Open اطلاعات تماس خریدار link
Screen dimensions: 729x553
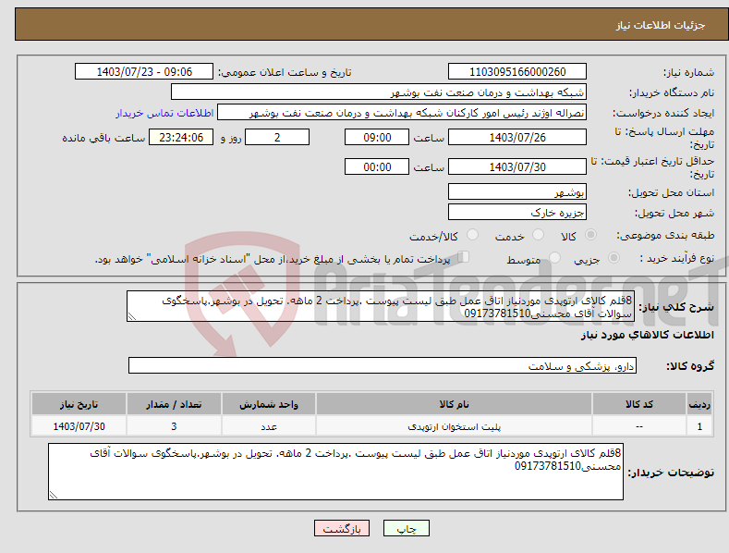click(x=164, y=113)
